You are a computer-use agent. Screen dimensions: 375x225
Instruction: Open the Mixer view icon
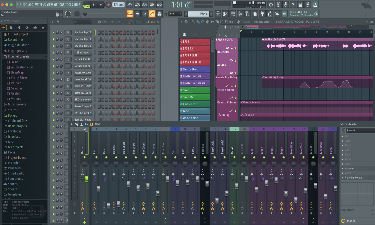240,14
